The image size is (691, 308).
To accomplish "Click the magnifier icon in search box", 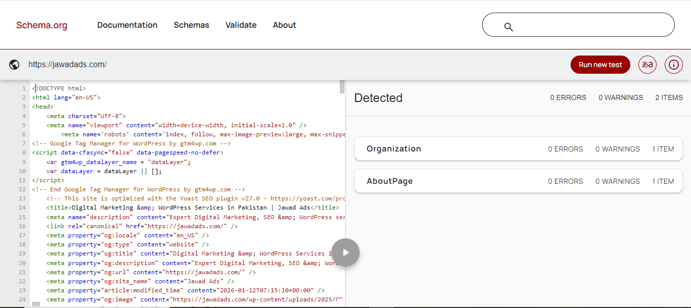I will pos(508,27).
